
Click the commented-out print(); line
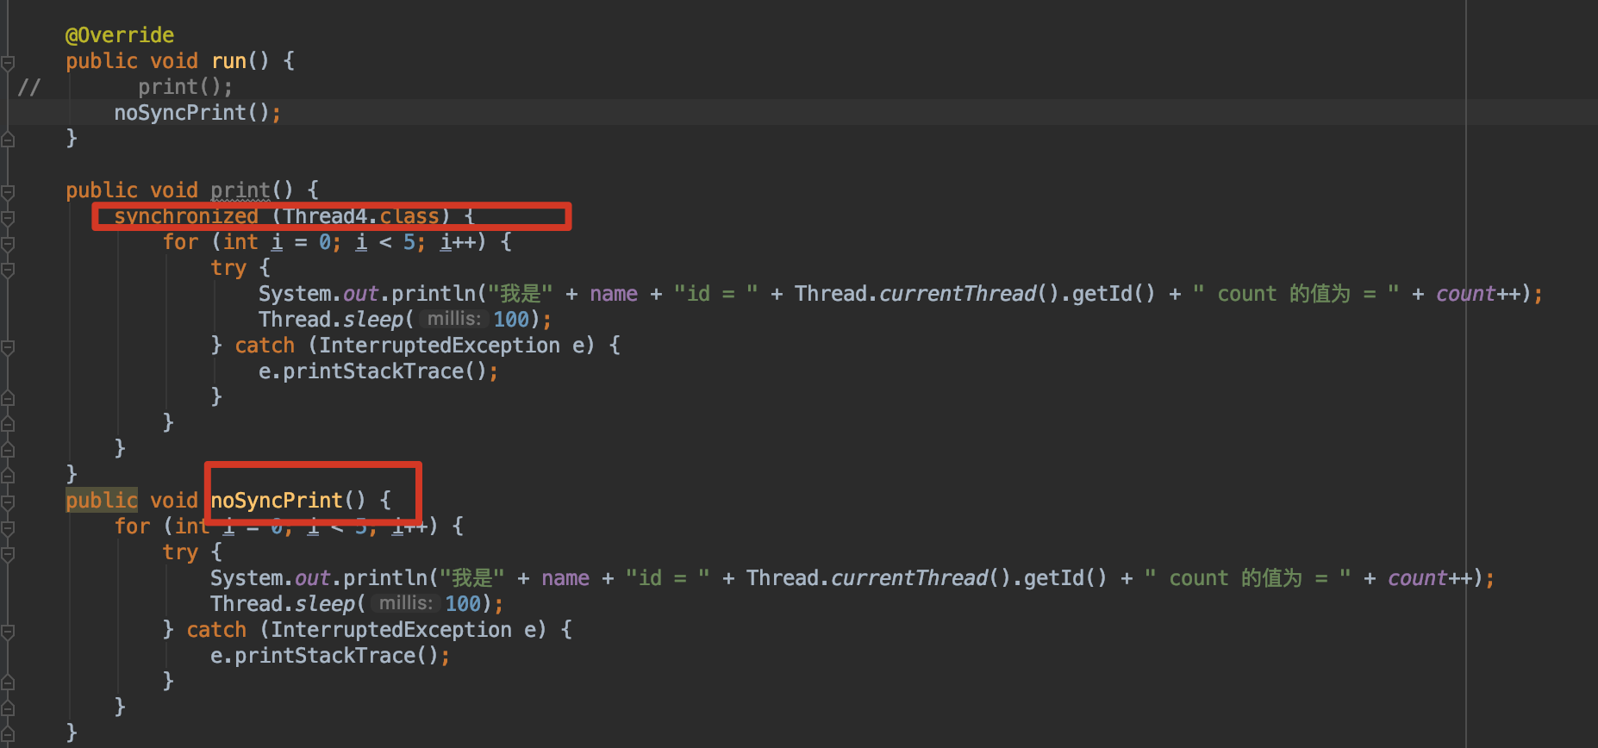coord(184,87)
